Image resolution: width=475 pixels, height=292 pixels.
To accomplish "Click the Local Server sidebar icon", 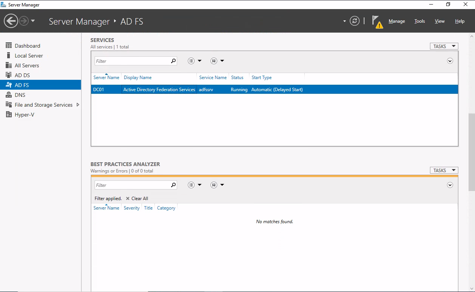I will (9, 55).
